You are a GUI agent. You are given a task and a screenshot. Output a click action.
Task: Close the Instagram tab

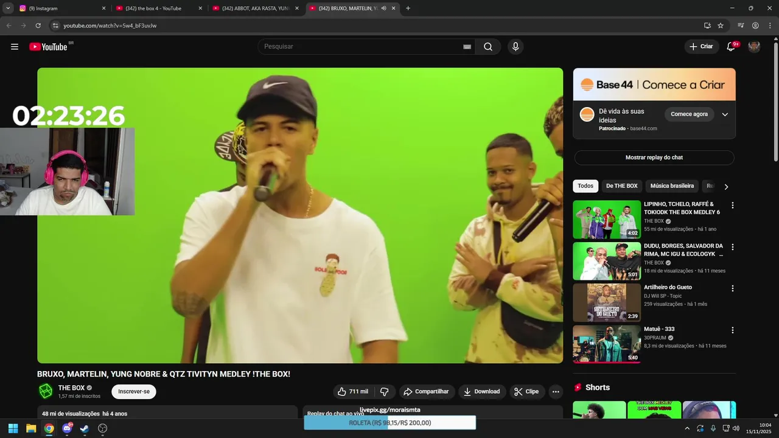tap(103, 9)
